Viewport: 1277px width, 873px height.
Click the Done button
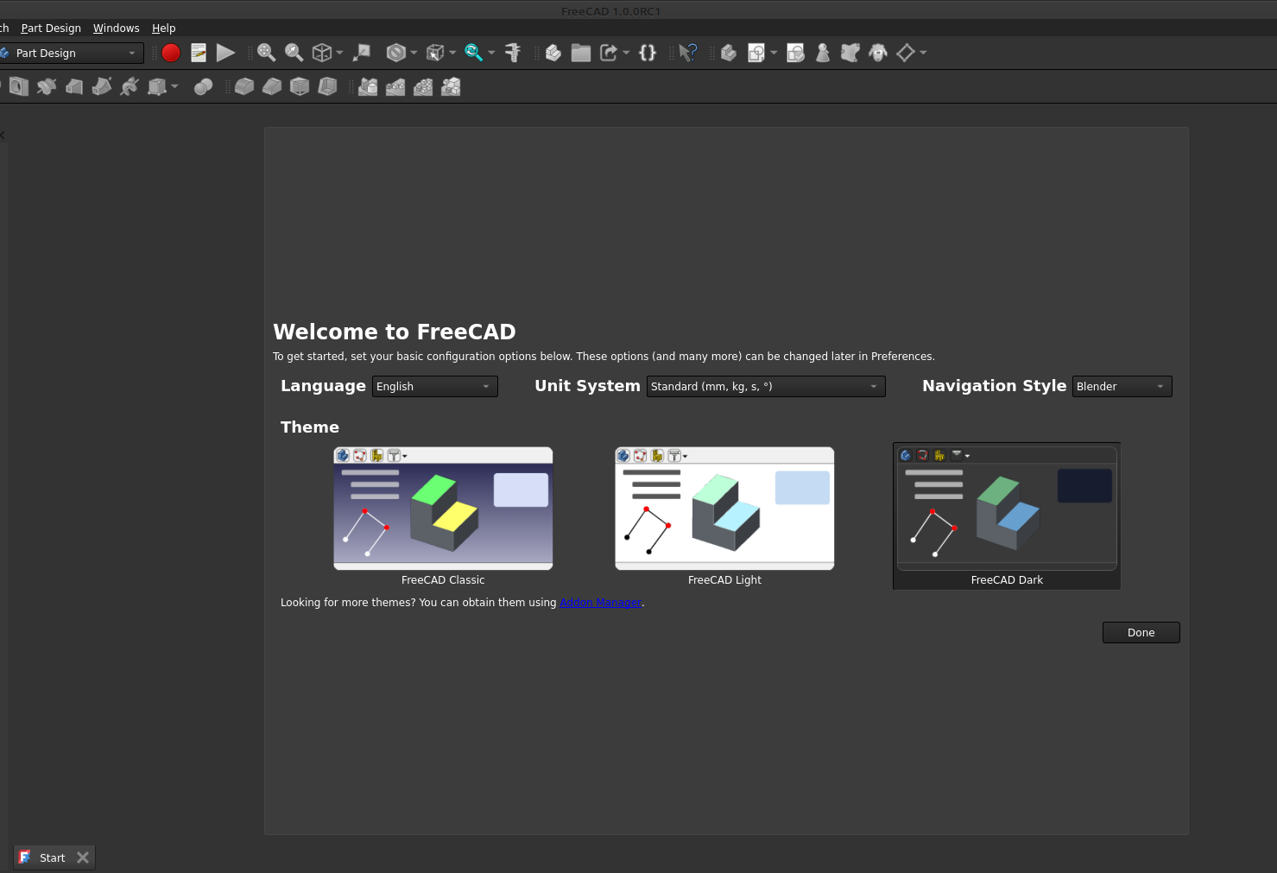(x=1141, y=633)
